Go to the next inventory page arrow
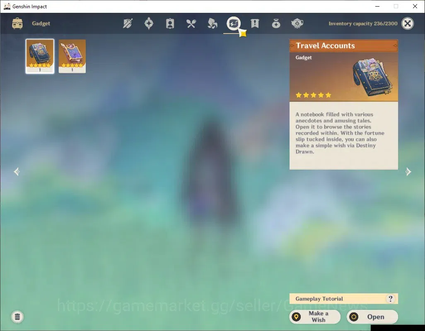 click(408, 172)
